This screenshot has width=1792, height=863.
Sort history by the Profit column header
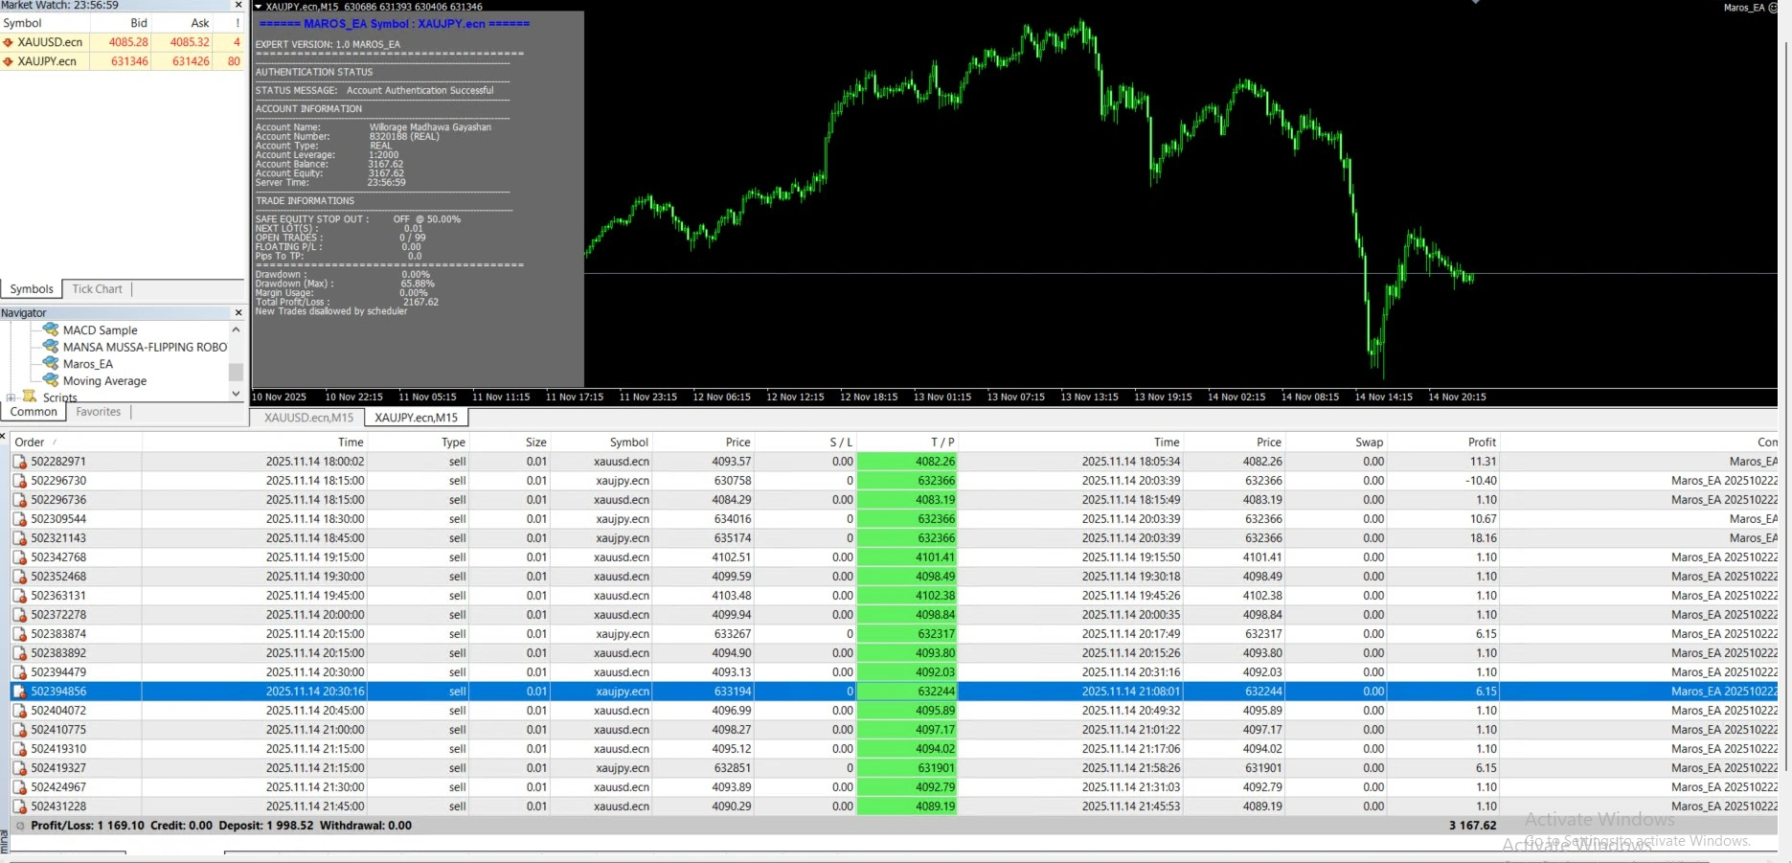pos(1481,443)
